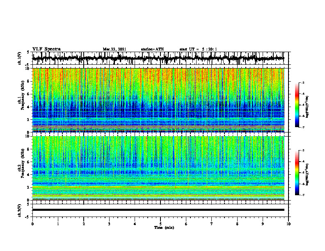The image size is (325, 251).
Task: Click the "station=ATH" label
Action: pos(152,49)
